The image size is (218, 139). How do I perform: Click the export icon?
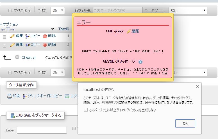(67, 96)
